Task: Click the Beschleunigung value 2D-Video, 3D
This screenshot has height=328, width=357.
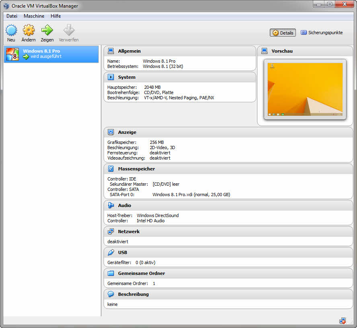Action: (x=162, y=148)
